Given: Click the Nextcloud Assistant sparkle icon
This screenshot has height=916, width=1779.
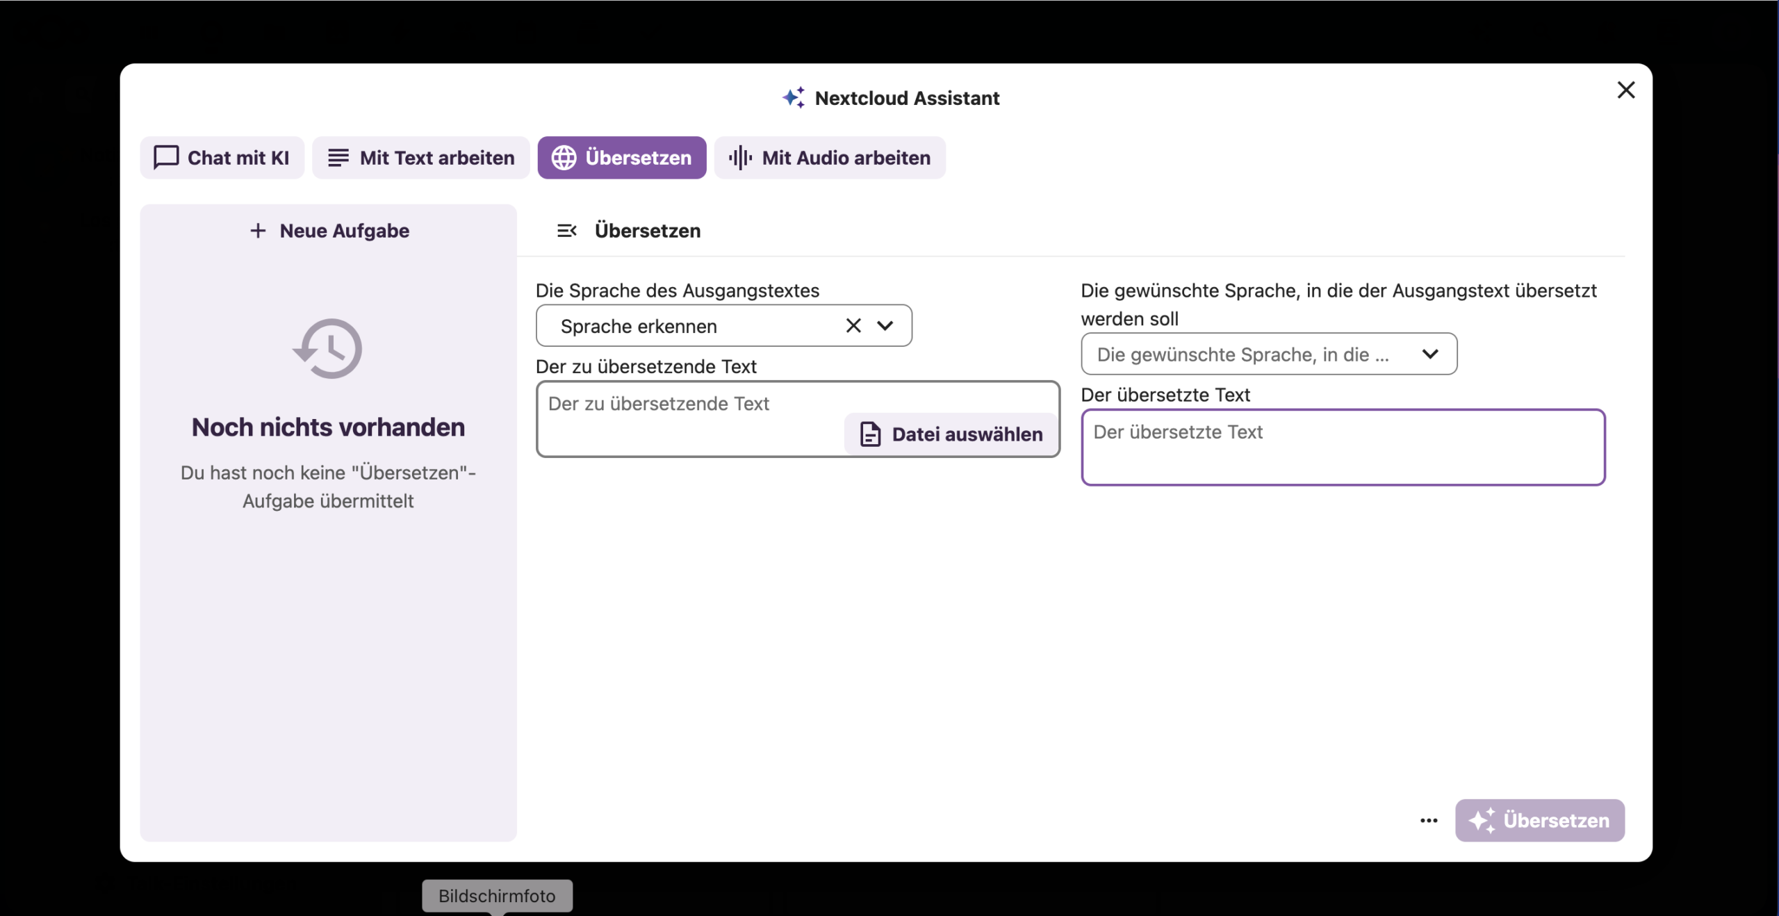Looking at the screenshot, I should click(x=794, y=98).
